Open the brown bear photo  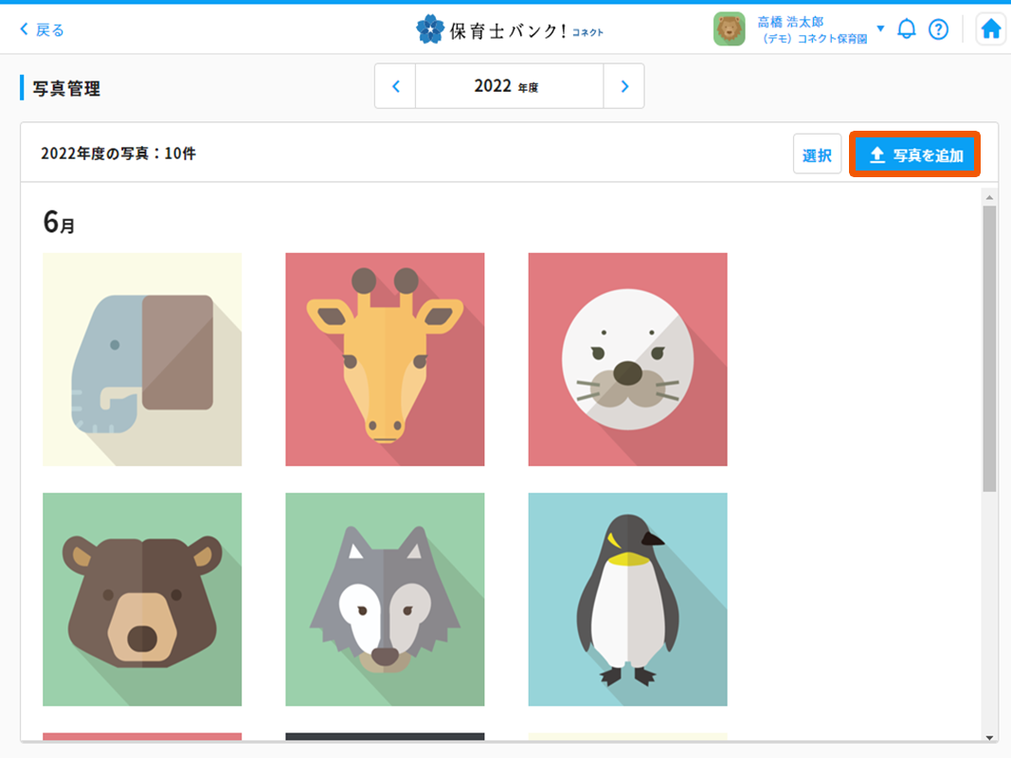point(142,599)
